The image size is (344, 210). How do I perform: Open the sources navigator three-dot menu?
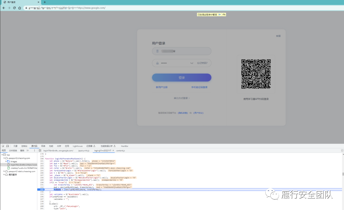click(x=34, y=150)
